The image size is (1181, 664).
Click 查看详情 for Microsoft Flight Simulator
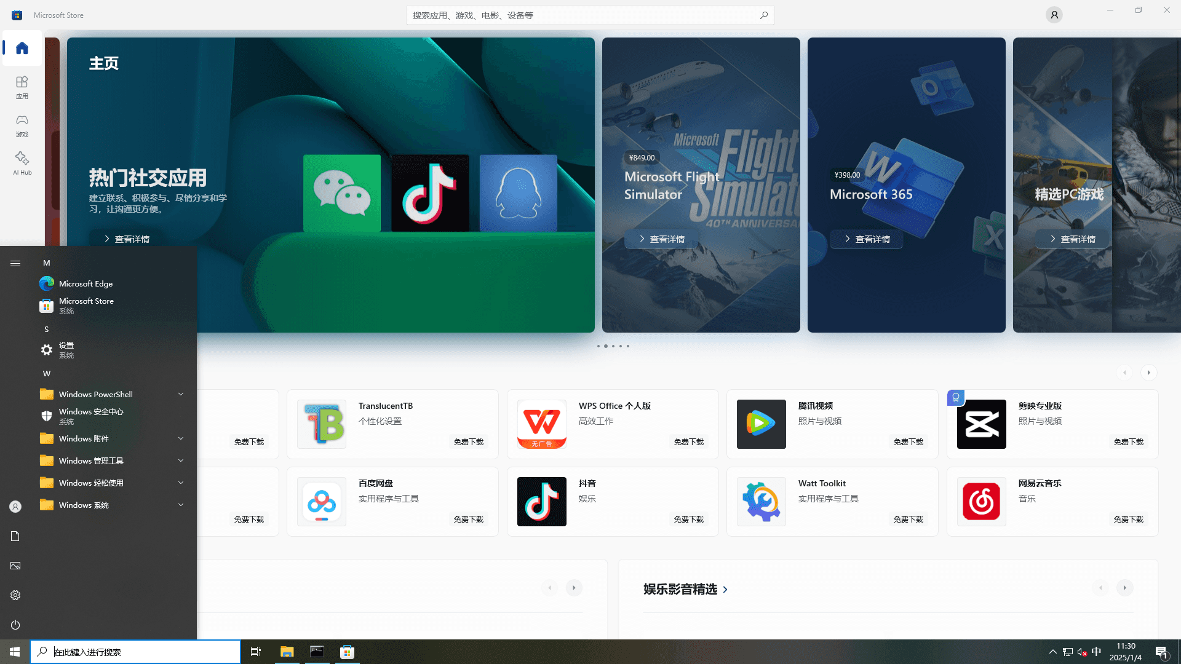click(661, 239)
